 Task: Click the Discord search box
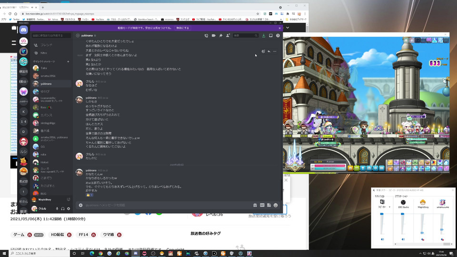pyautogui.click(x=246, y=36)
